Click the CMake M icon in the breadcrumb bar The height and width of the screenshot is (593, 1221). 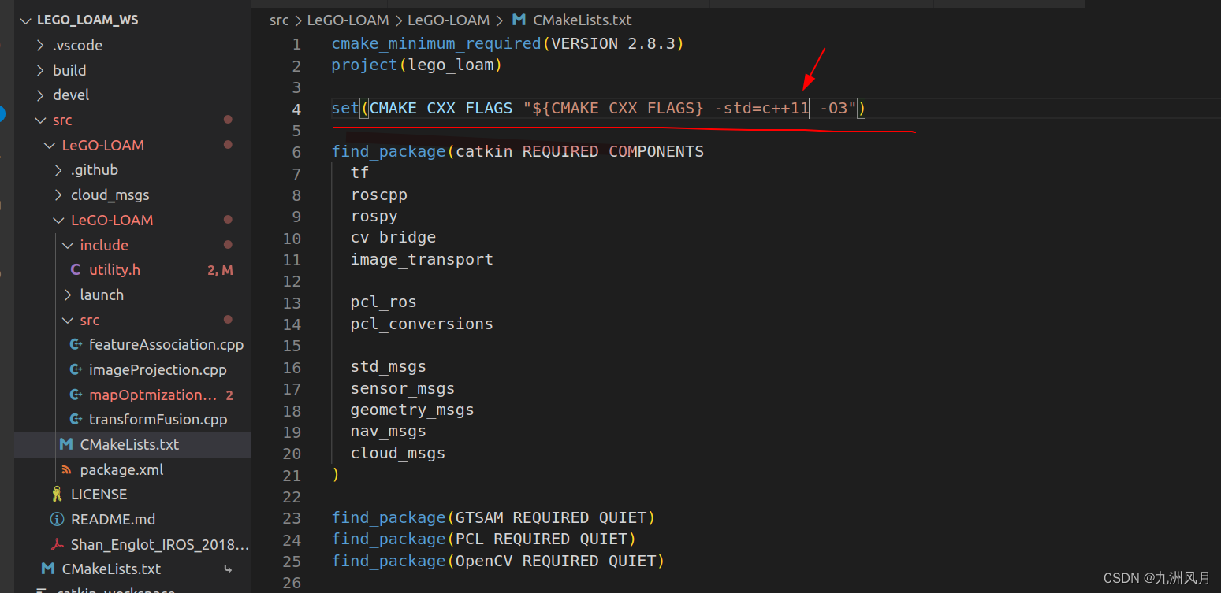point(519,20)
